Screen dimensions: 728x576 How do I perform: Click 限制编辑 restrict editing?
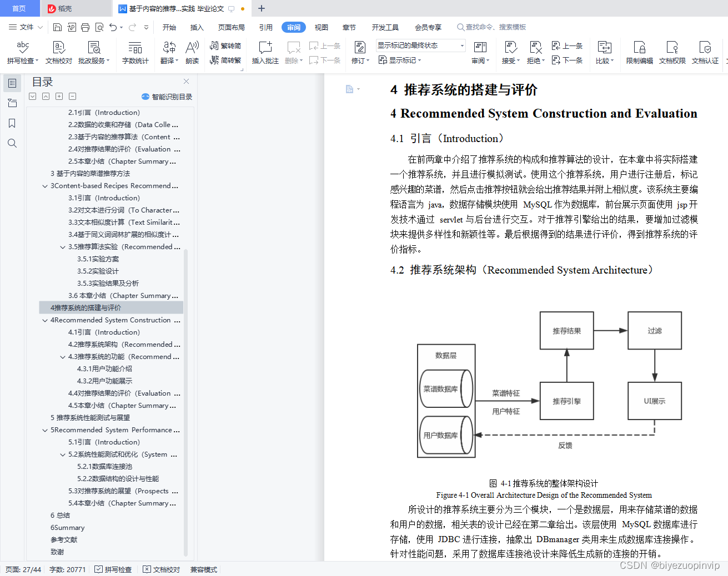[640, 53]
